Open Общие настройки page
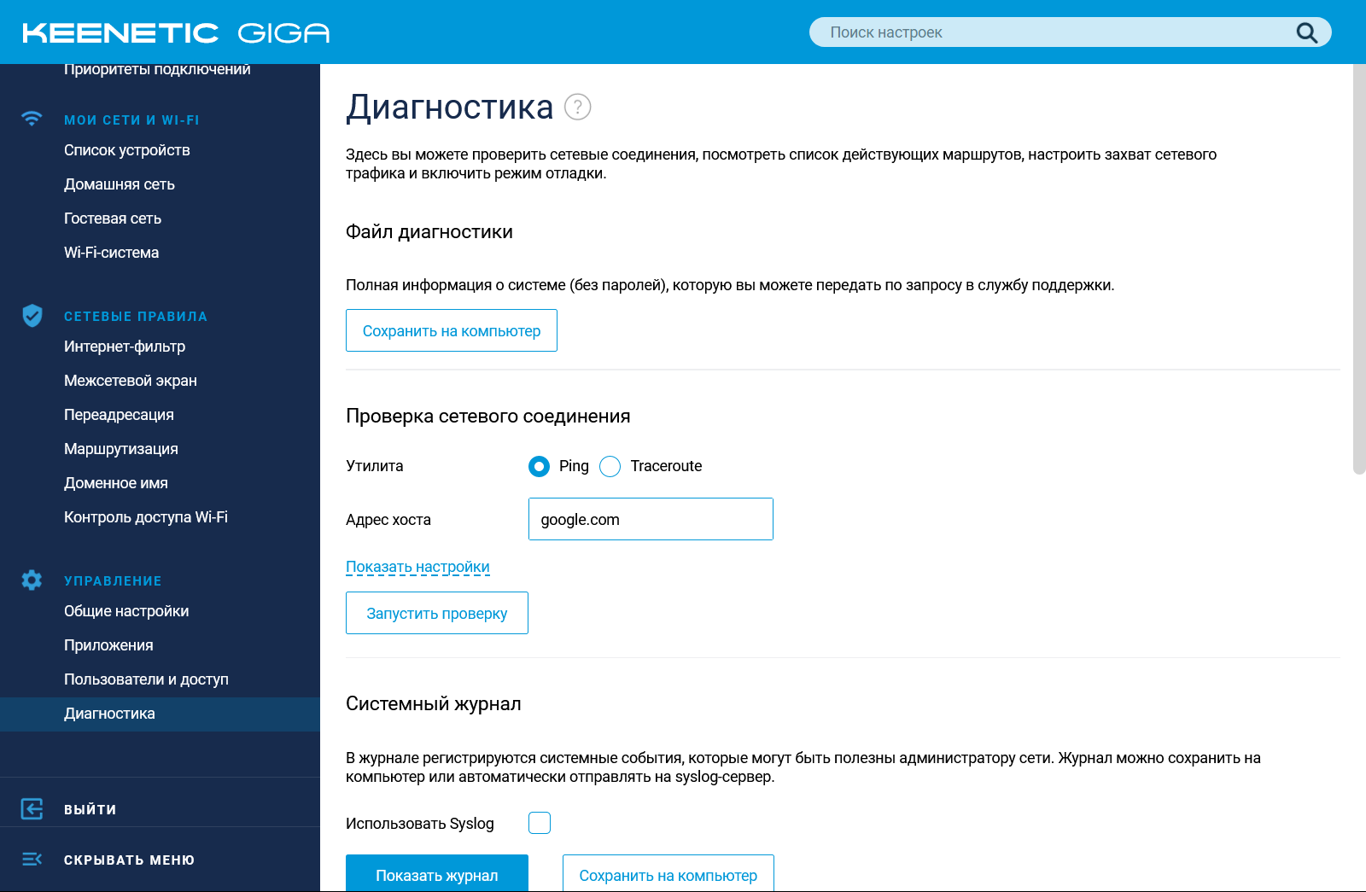The width and height of the screenshot is (1366, 892). tap(126, 611)
